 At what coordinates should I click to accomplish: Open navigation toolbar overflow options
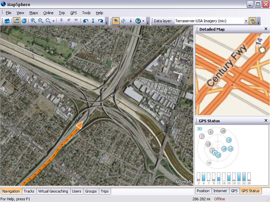click(107, 21)
